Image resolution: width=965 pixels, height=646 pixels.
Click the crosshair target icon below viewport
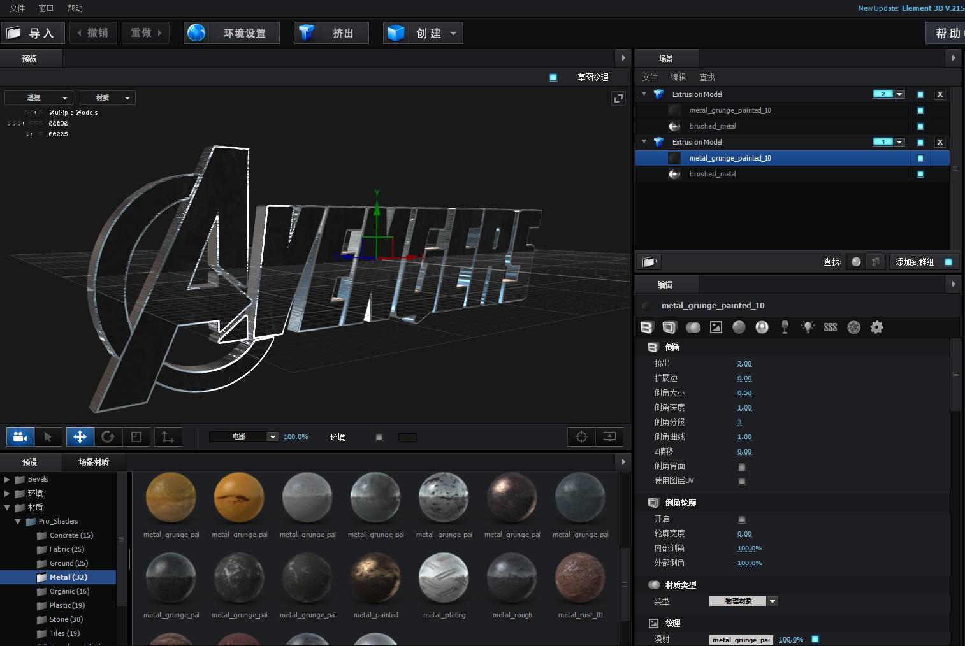581,437
